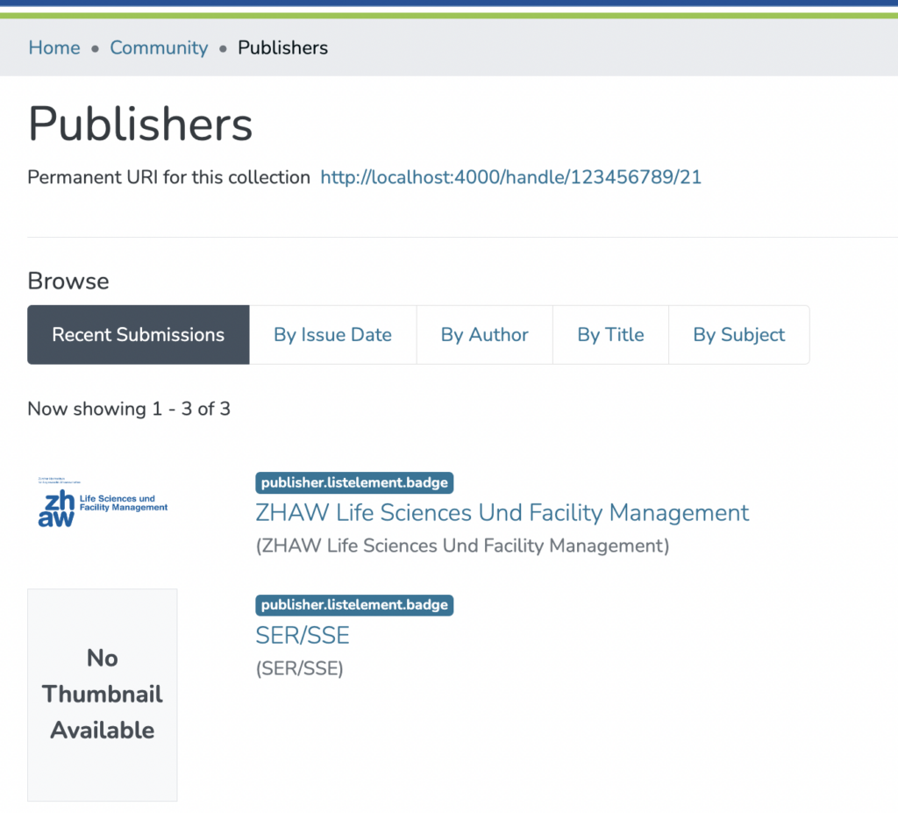Open the permanent URI handle link

pos(511,177)
